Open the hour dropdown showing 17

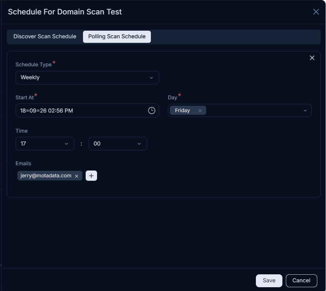tap(45, 144)
